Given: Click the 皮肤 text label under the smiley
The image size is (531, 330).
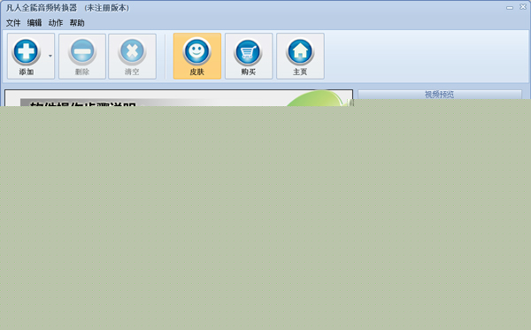Looking at the screenshot, I should (x=197, y=72).
